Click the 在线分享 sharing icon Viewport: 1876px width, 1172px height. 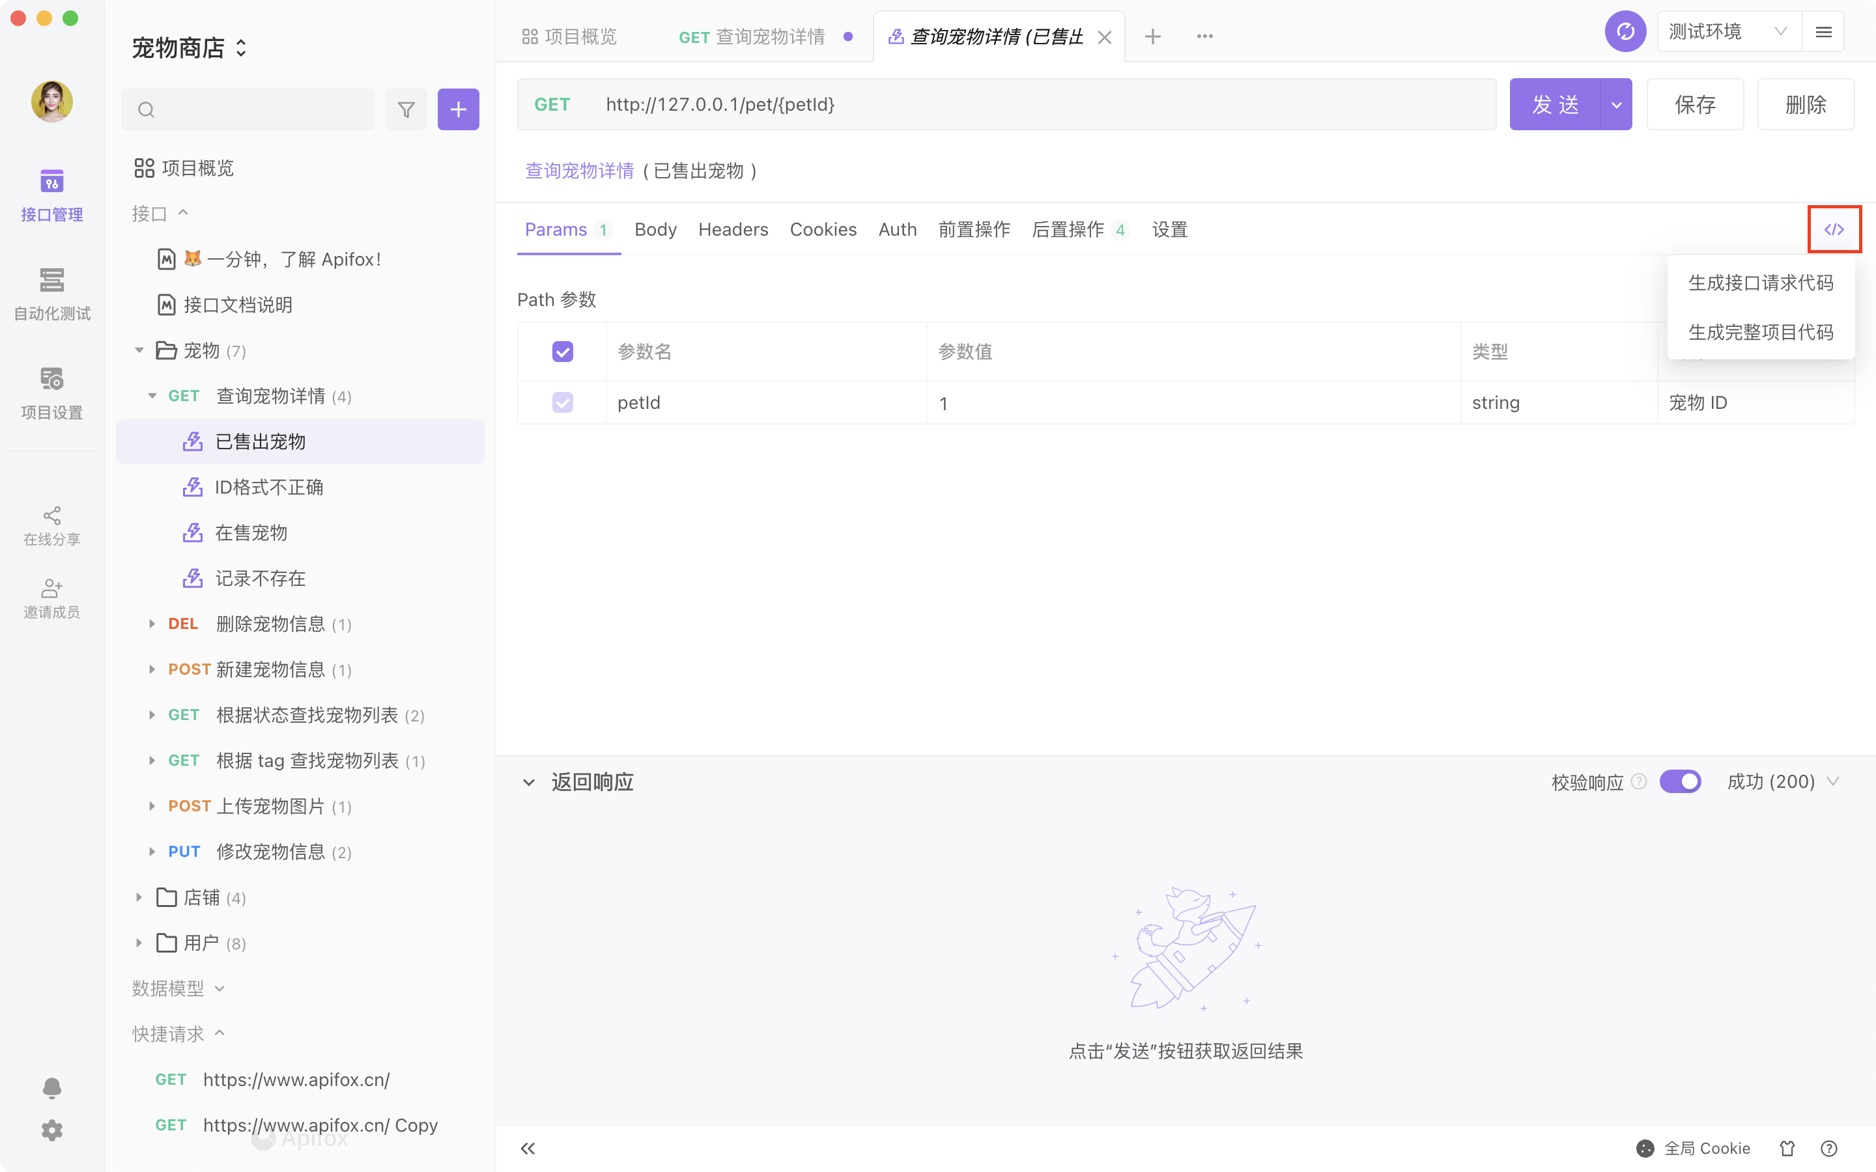(x=51, y=525)
